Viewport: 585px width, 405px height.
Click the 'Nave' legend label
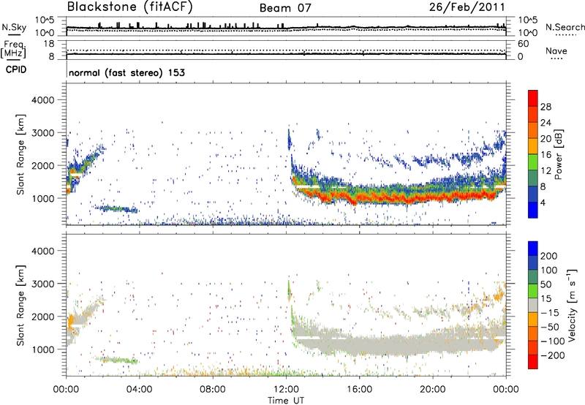click(556, 50)
